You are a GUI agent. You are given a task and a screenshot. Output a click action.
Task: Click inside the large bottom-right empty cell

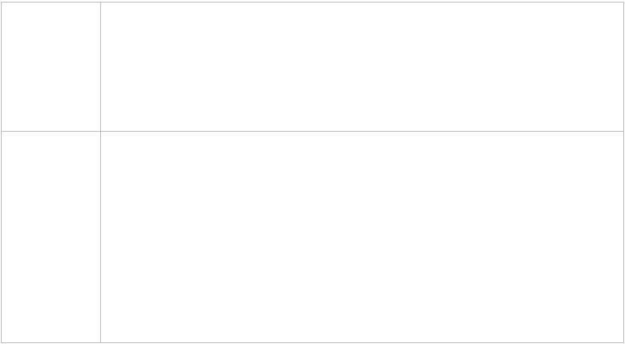362,237
